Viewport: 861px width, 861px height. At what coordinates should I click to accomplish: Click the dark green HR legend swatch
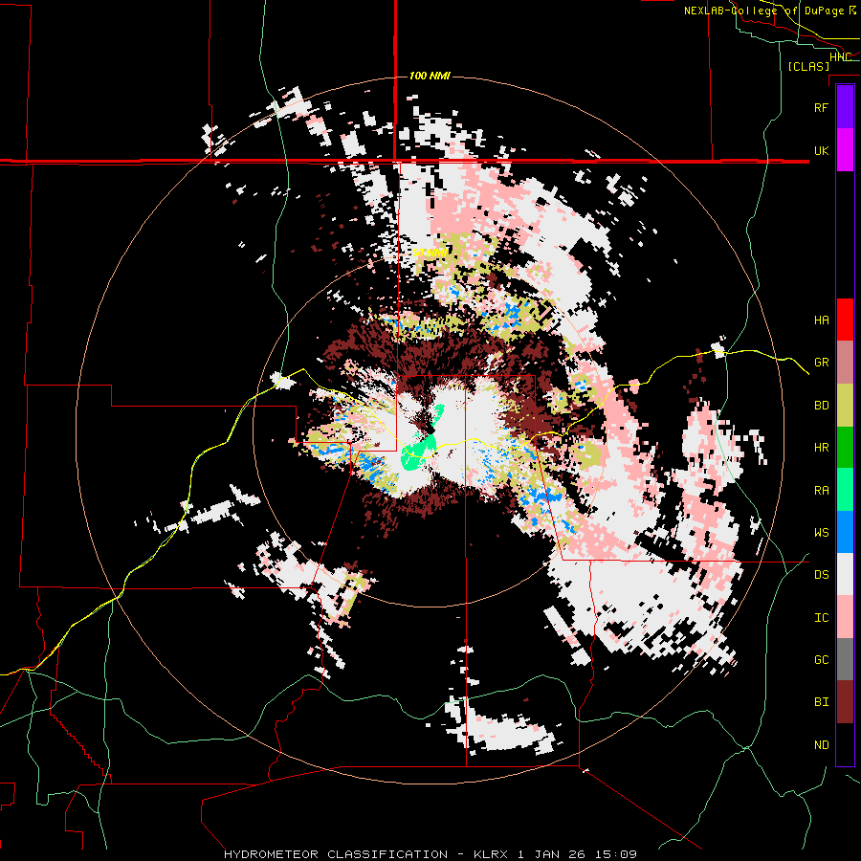coord(845,448)
